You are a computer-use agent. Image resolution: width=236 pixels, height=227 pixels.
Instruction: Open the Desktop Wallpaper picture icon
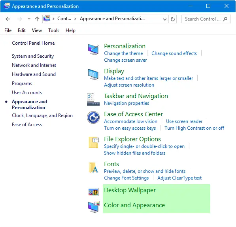[x=93, y=192]
